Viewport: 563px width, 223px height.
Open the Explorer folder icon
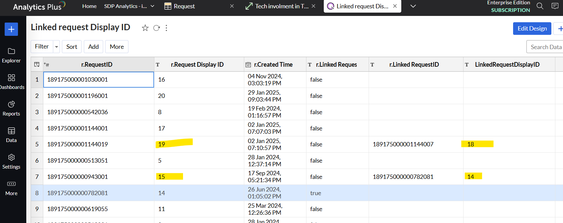(x=11, y=51)
